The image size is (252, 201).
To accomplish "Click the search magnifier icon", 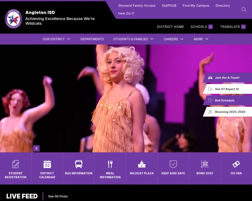I will (244, 10).
